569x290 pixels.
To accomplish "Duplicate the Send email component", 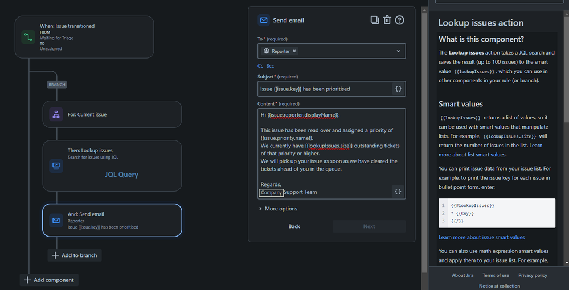I will click(x=375, y=20).
